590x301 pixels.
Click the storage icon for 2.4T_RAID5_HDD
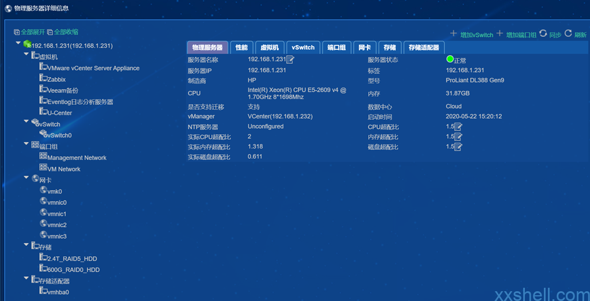point(43,257)
